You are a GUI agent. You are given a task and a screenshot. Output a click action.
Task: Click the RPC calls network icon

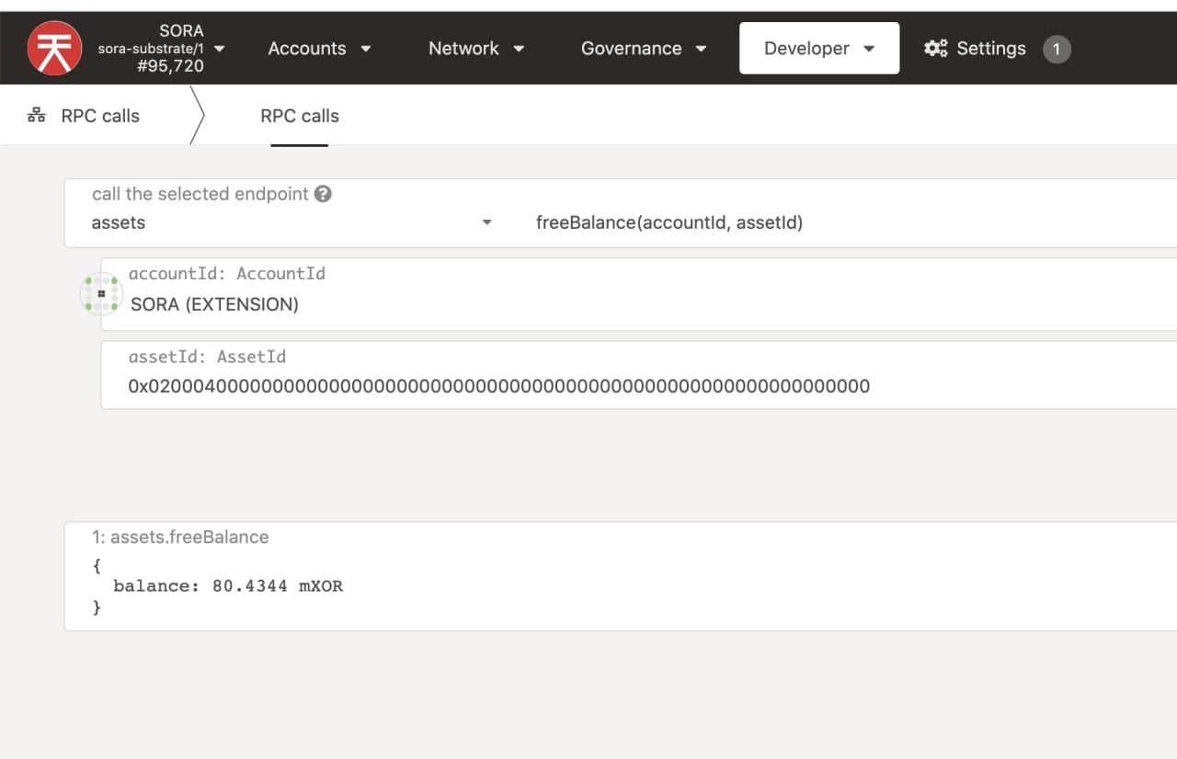[37, 115]
